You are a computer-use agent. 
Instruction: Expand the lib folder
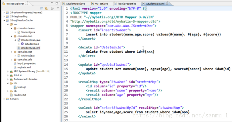[x=8, y=91]
